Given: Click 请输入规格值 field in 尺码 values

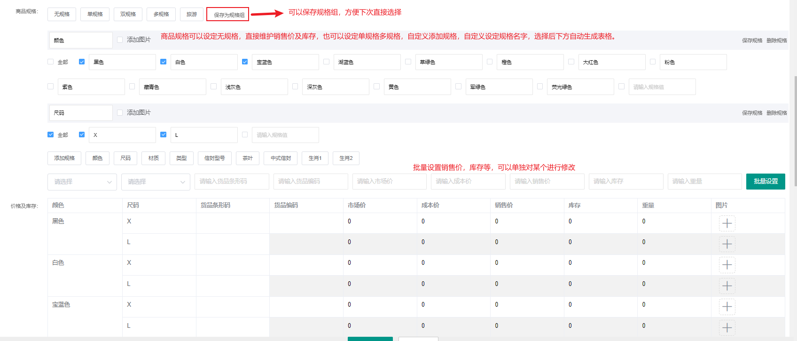Looking at the screenshot, I should 285,135.
